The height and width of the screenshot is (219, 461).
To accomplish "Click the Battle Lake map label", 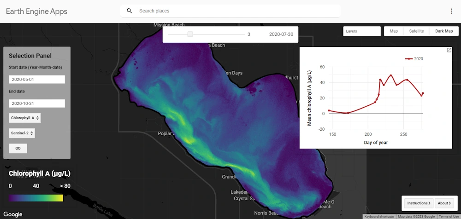I will coord(103,210).
